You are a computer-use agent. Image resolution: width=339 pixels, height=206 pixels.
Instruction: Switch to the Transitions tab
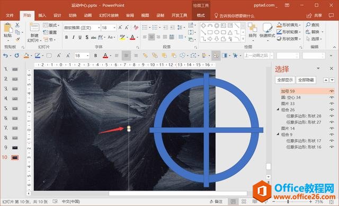73,15
